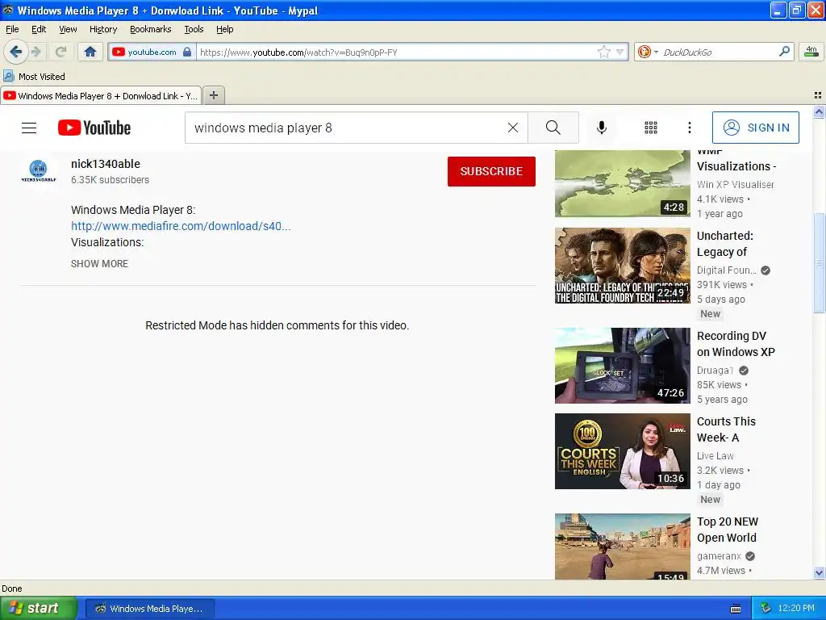The height and width of the screenshot is (620, 826).
Task: Open the DuckDuckGo search engine selector
Action: pos(648,52)
